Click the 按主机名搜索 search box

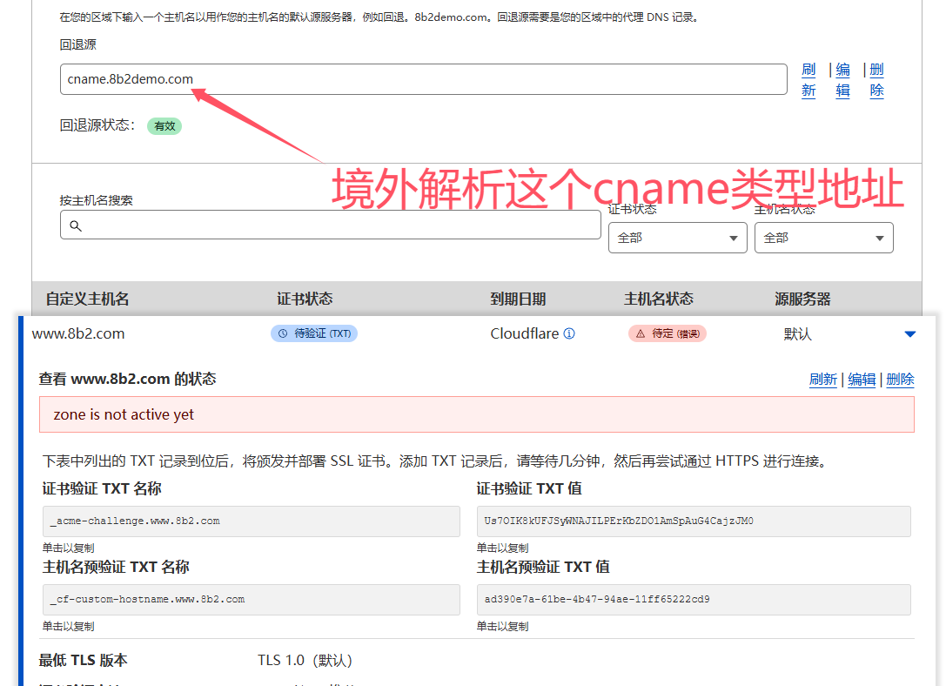331,225
